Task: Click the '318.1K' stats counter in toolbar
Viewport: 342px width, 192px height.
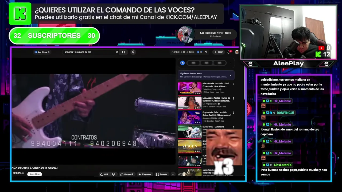Action: click(176, 52)
